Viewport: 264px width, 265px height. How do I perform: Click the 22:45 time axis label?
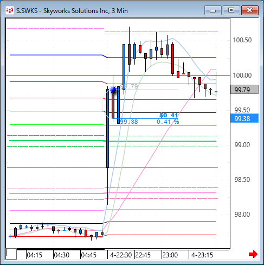tap(143, 255)
